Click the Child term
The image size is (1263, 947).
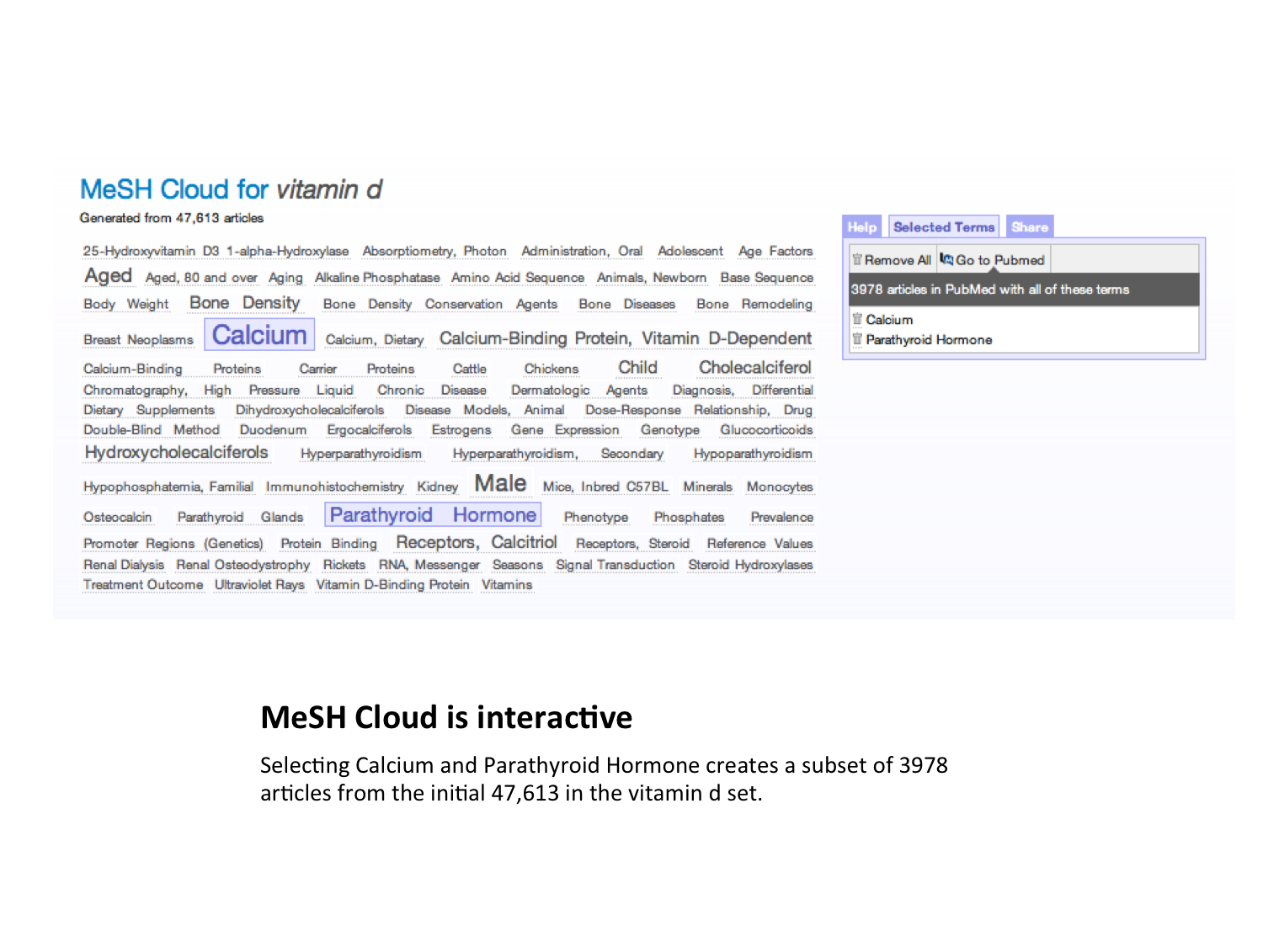click(x=637, y=367)
